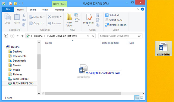
Task: Click Move to in Organize group
Action: 37,17
